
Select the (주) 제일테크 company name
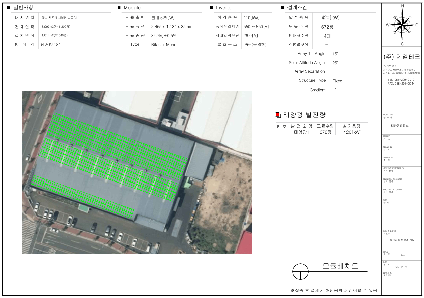402,57
